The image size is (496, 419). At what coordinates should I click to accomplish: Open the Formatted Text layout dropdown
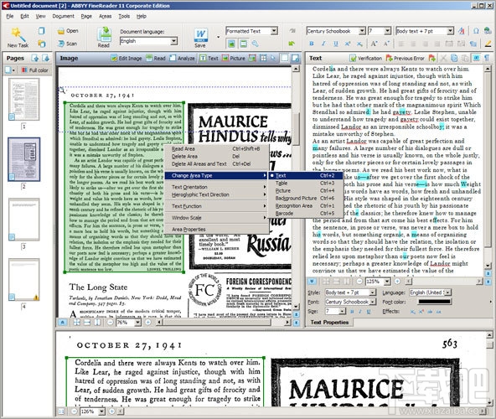(274, 31)
